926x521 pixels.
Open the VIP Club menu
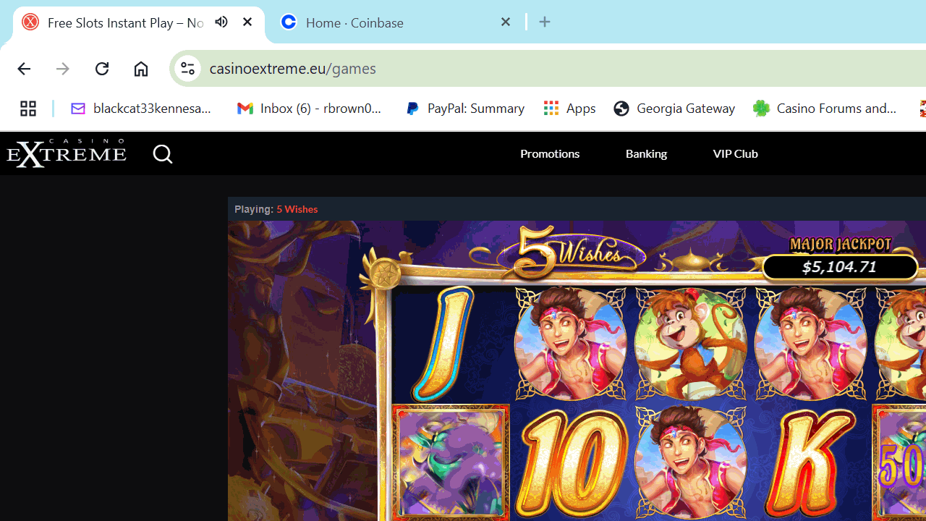tap(735, 153)
